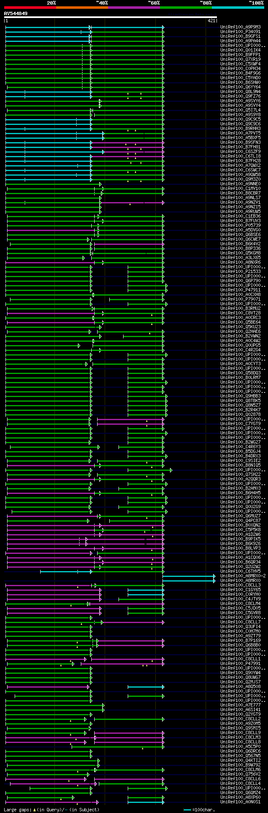Open hit UniRef100_A9PA44

pos(240,41)
